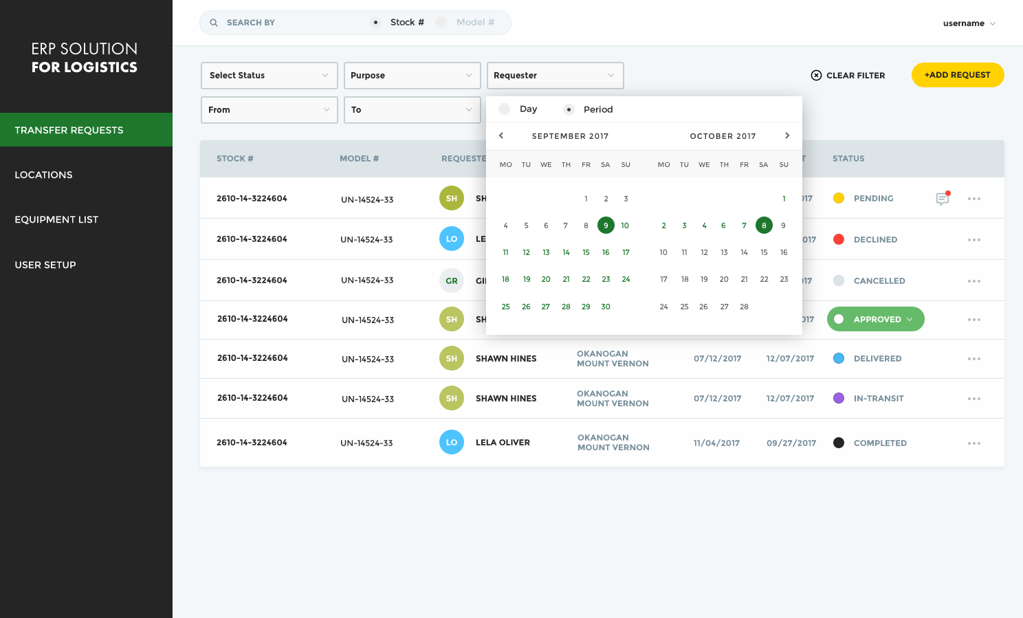Screen dimensions: 1023x618
Task: Click the LELA OLIVER requester name
Action: (x=503, y=443)
